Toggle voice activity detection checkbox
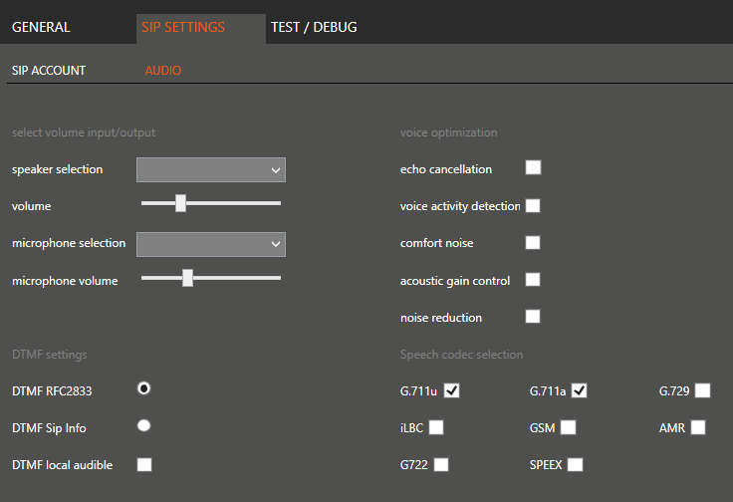The width and height of the screenshot is (733, 502). pyautogui.click(x=533, y=205)
